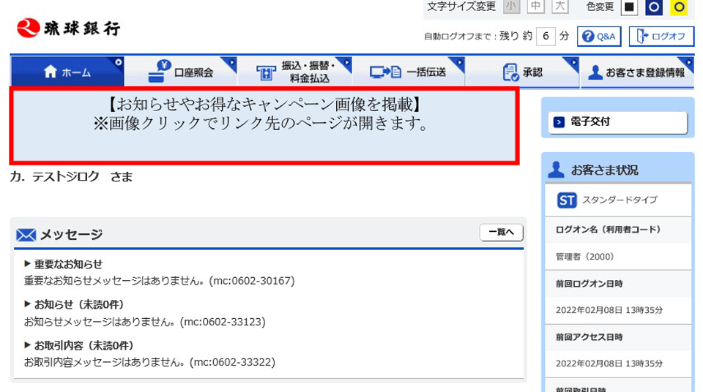
Task: Click the 琉球銀行 logo
Action: tap(68, 28)
